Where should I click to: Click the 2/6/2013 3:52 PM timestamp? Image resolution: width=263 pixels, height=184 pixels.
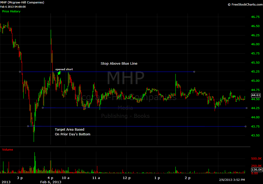pos(232,180)
